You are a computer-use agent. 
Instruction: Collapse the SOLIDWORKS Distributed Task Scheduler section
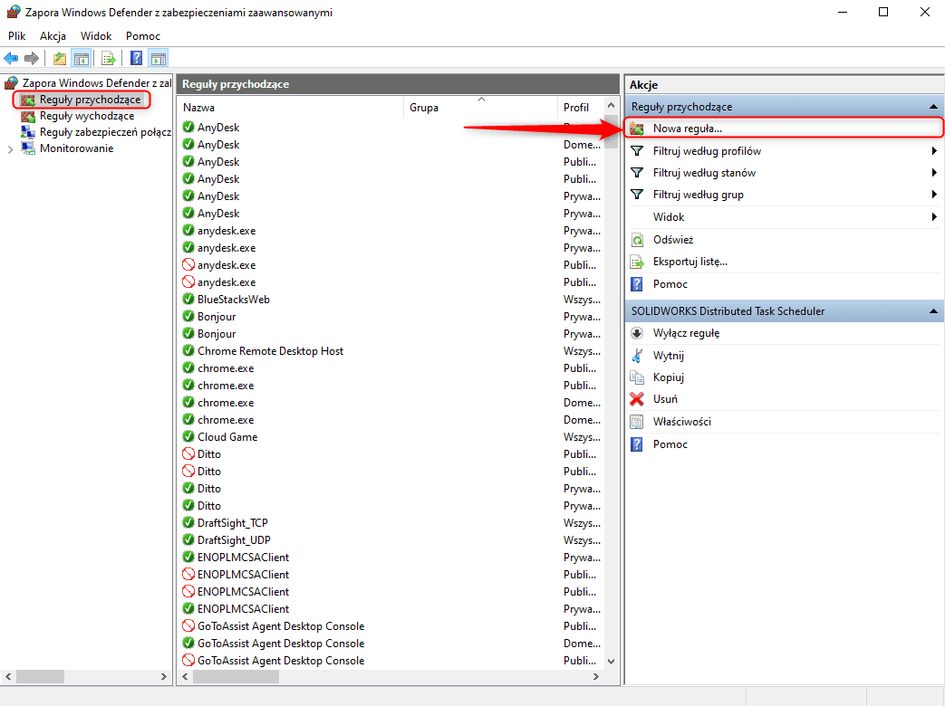pos(933,311)
